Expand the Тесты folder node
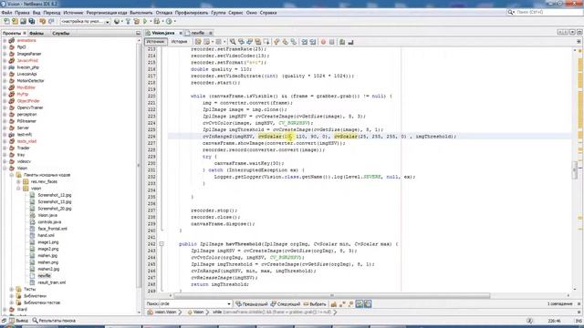Screen dimensions: 584x328 12,289
